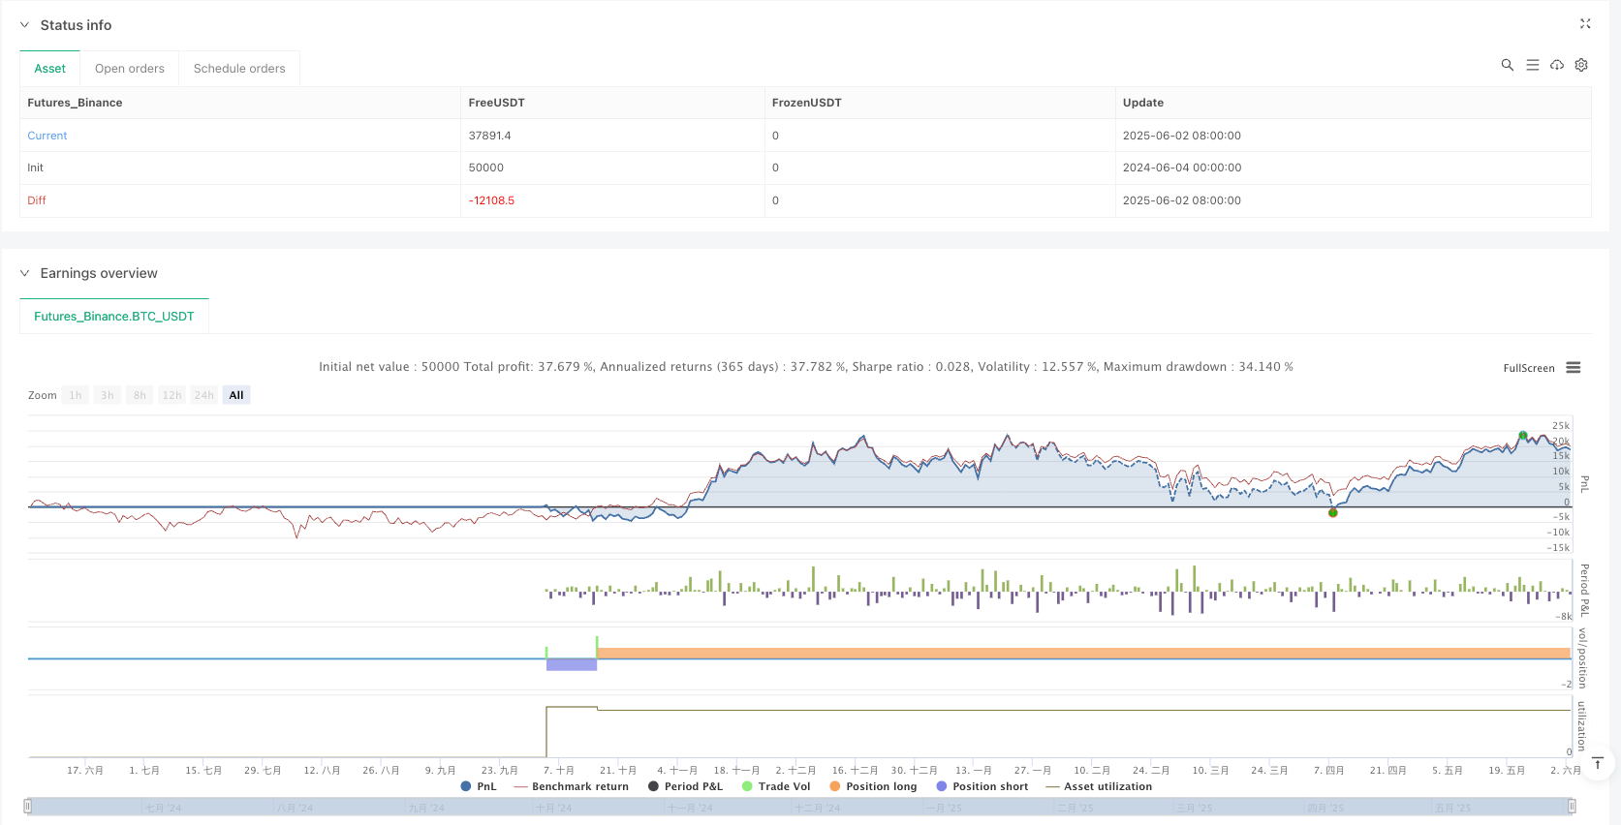Switch to the Schedule orders tab

(x=239, y=69)
